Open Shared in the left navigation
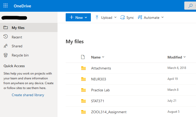Viewport: 196px width, 117px height. (17, 46)
